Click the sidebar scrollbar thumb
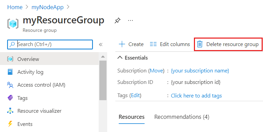Screen dimensions: 263x132 click(x=103, y=80)
